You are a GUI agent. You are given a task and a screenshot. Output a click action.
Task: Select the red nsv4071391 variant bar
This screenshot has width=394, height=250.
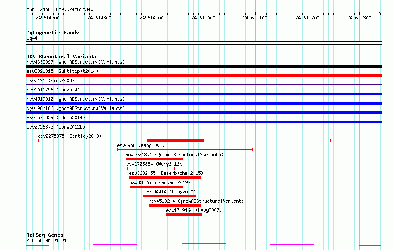(155, 159)
